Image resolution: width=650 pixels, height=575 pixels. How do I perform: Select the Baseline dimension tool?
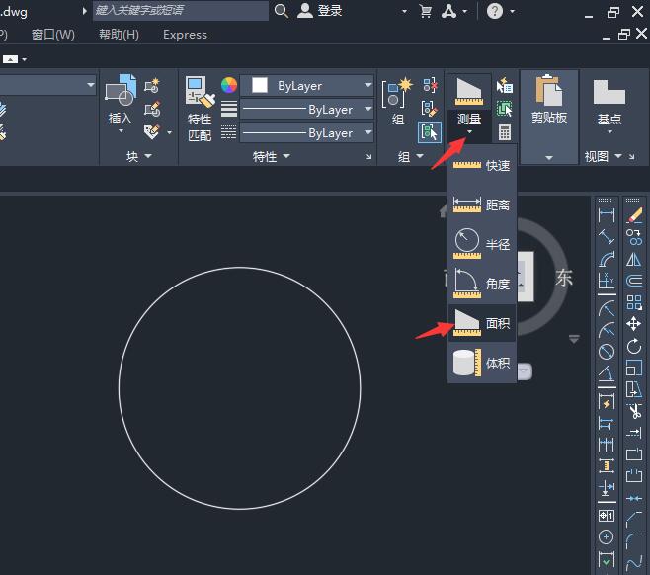click(x=607, y=423)
